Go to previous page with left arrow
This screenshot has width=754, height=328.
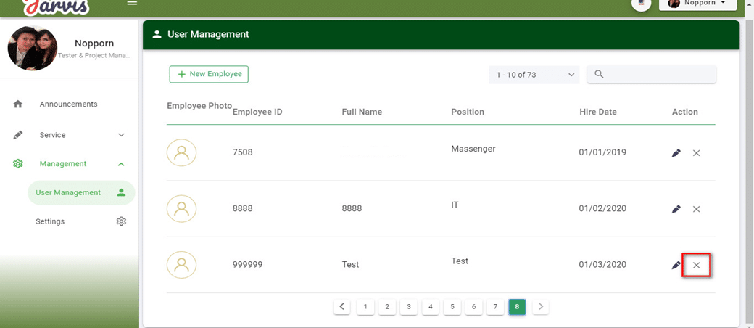tap(342, 307)
